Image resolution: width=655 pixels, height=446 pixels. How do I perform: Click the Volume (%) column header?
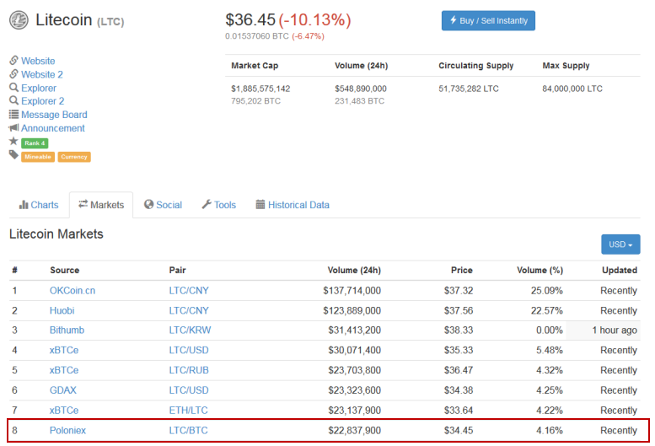tap(540, 270)
